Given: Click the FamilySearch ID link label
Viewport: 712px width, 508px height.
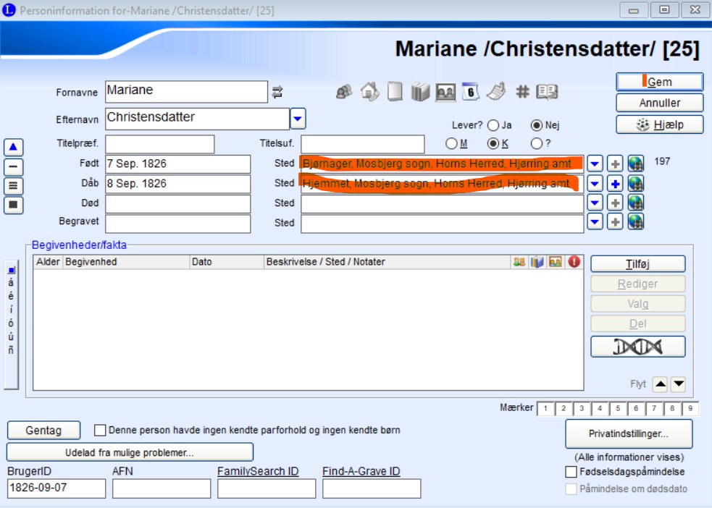Looking at the screenshot, I should coord(258,472).
